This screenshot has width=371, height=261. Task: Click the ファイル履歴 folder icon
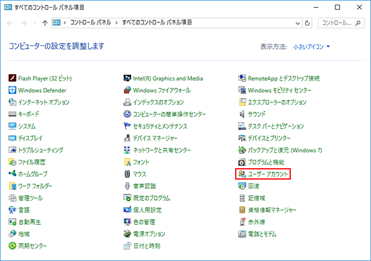pos(12,162)
